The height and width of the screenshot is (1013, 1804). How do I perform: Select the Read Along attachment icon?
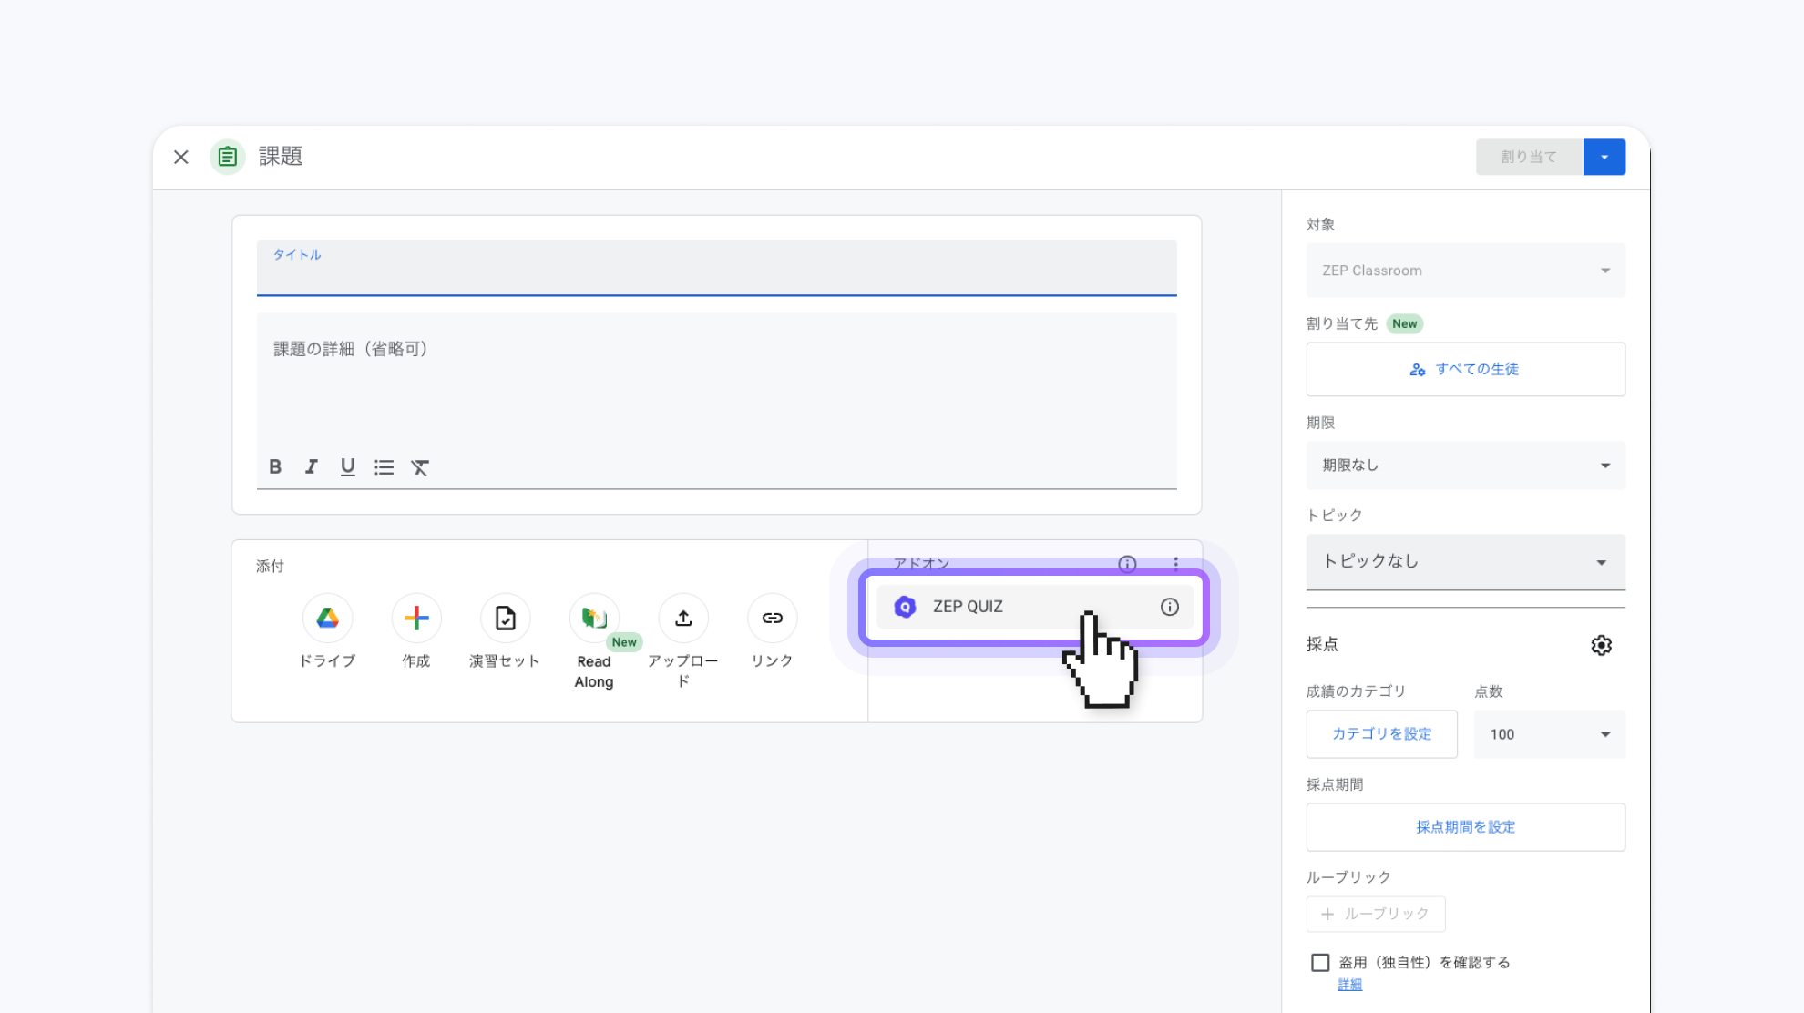[x=594, y=619]
